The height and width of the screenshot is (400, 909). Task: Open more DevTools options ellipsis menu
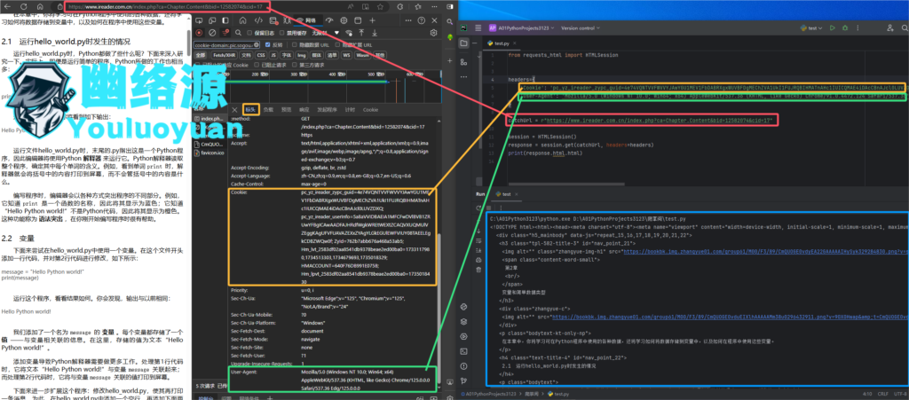click(x=408, y=20)
